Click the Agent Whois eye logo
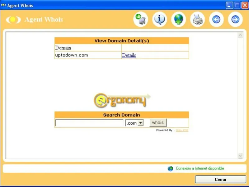 coord(13,20)
